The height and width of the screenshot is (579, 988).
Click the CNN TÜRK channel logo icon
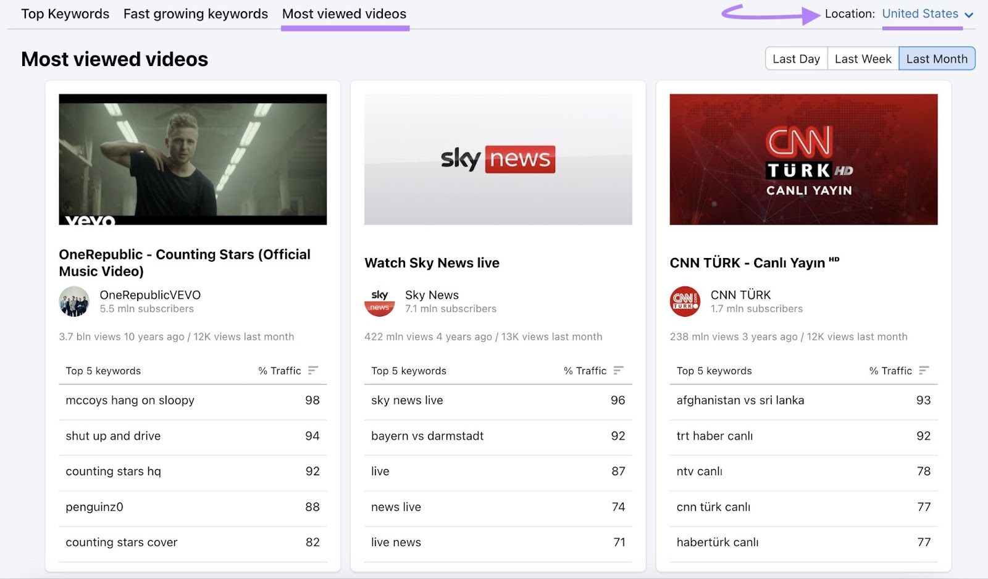tap(684, 302)
